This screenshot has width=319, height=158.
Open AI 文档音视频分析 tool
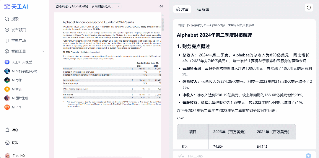[x=25, y=71]
